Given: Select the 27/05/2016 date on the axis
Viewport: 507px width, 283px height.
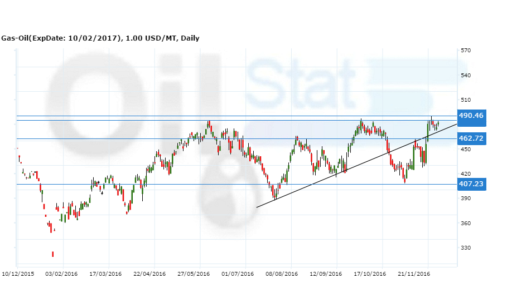Looking at the screenshot, I should pyautogui.click(x=194, y=274).
